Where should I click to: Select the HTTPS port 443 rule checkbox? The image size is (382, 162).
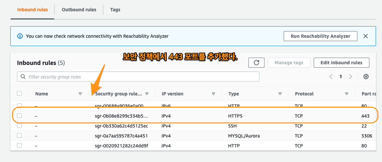[19, 116]
